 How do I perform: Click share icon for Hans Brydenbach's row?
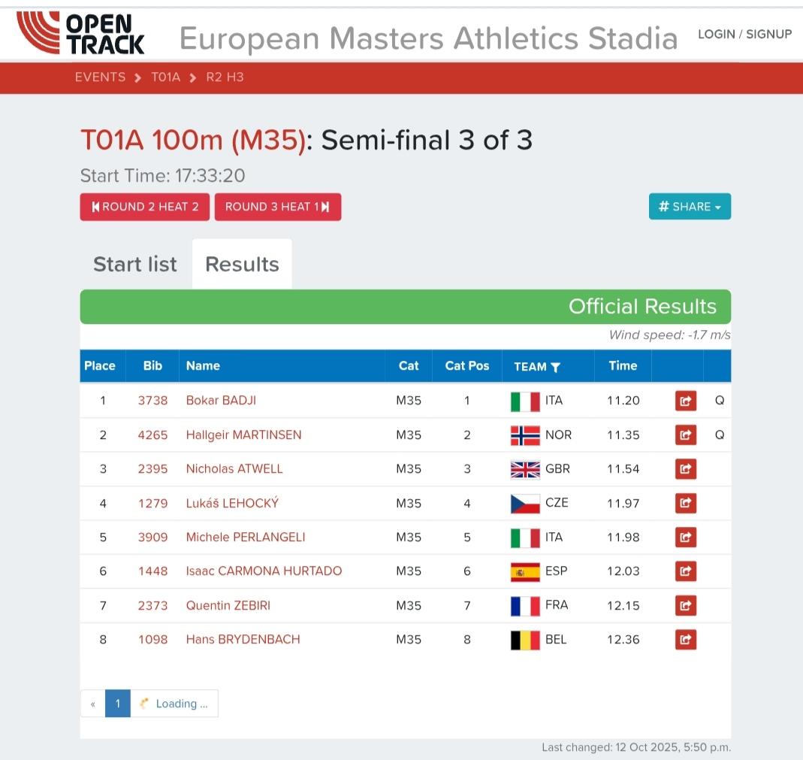pos(685,640)
